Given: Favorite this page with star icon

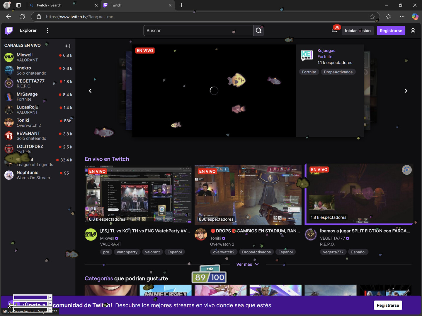Looking at the screenshot, I should tap(372, 17).
